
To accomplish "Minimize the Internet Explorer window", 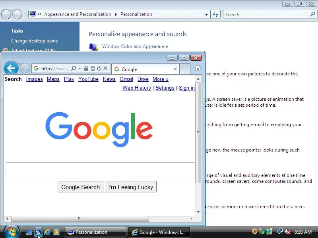I will point(172,58).
